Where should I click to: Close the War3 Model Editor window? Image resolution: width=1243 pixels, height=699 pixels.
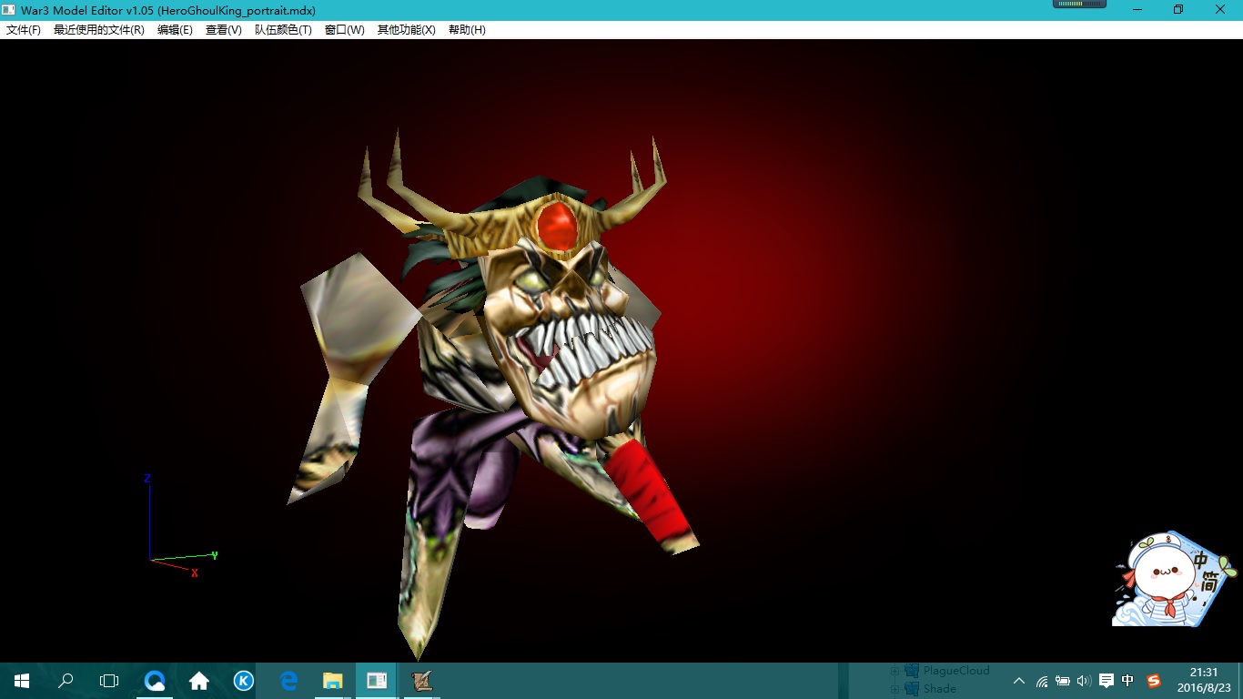pyautogui.click(x=1220, y=9)
